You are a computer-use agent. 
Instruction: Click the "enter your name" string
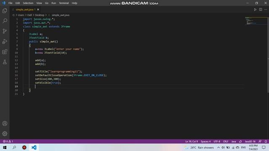(x=68, y=49)
